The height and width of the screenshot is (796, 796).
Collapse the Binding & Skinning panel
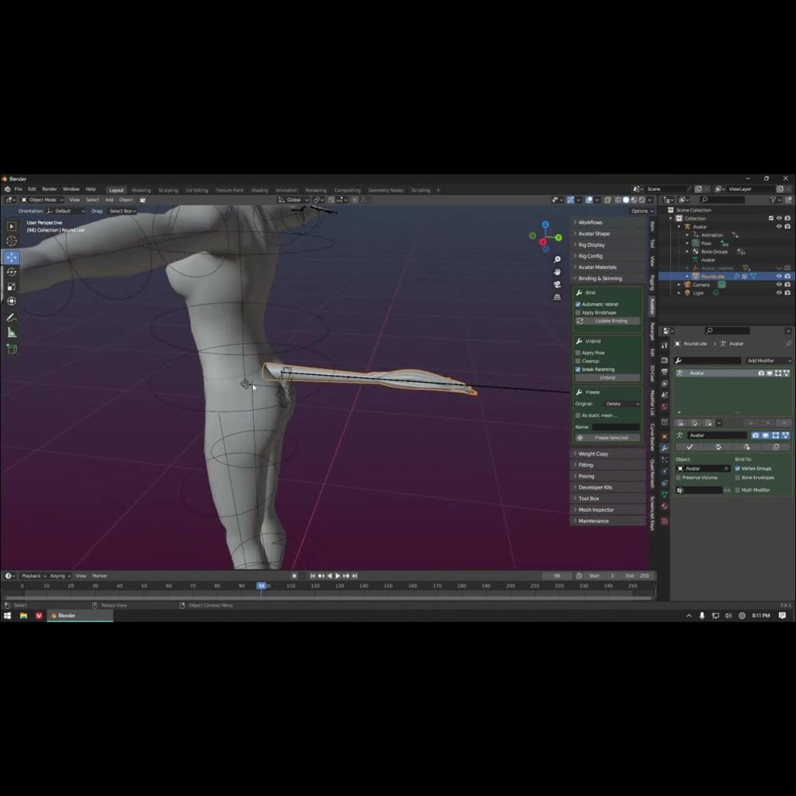coord(608,278)
